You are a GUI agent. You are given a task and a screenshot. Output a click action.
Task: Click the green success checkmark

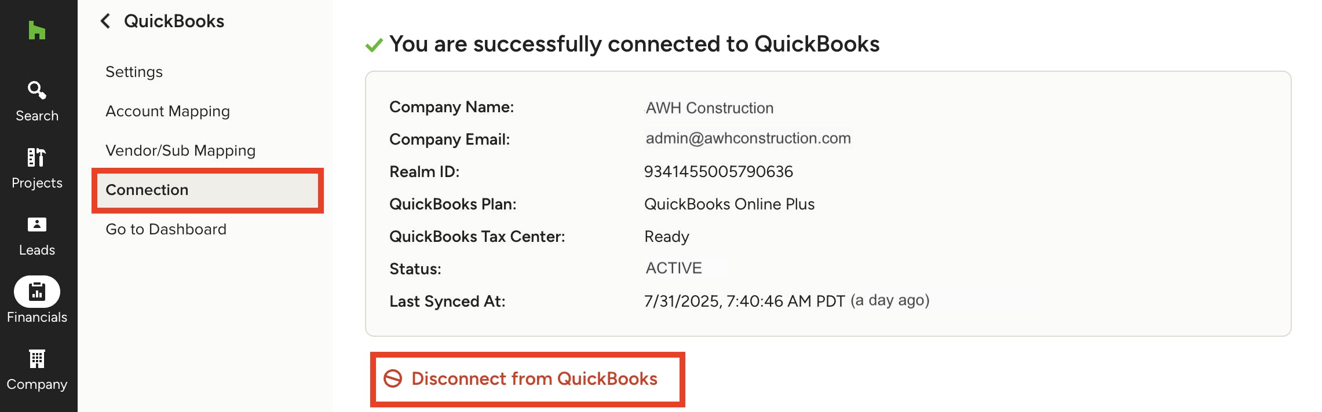374,45
